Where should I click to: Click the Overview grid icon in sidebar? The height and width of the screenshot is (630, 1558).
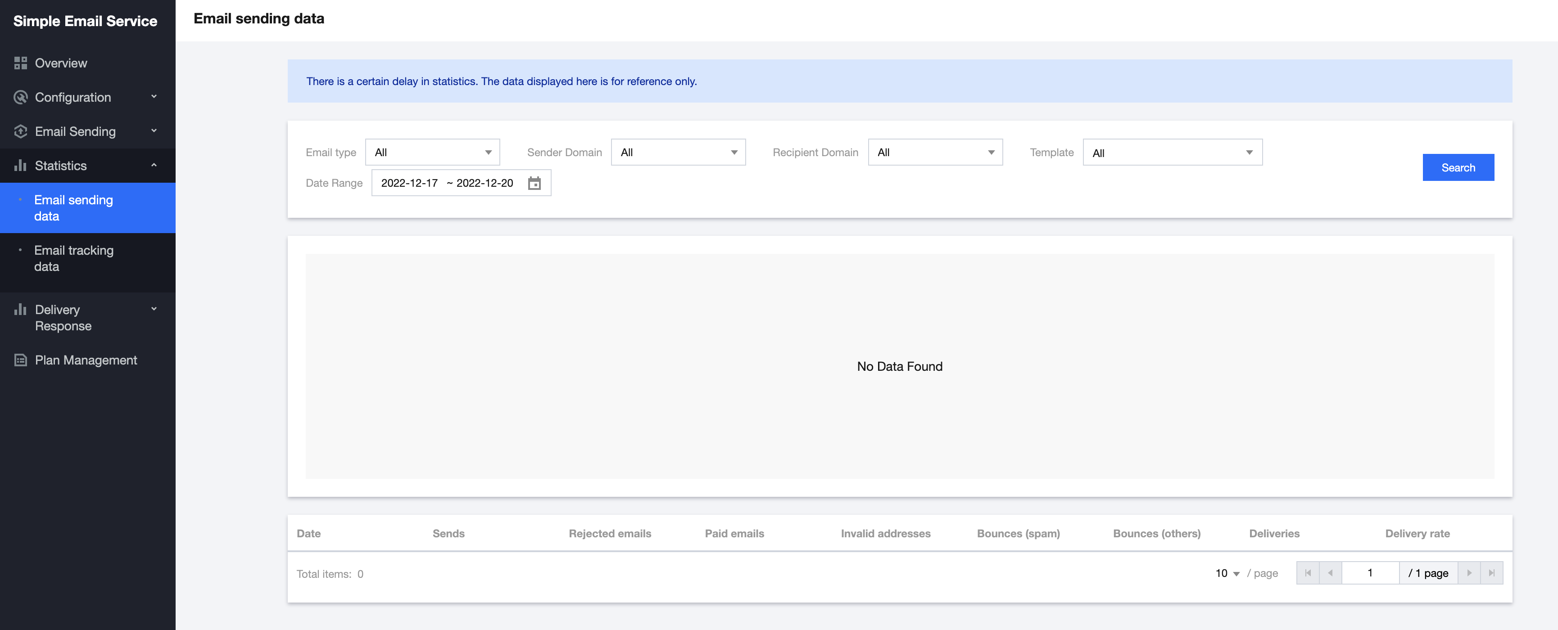click(x=21, y=63)
